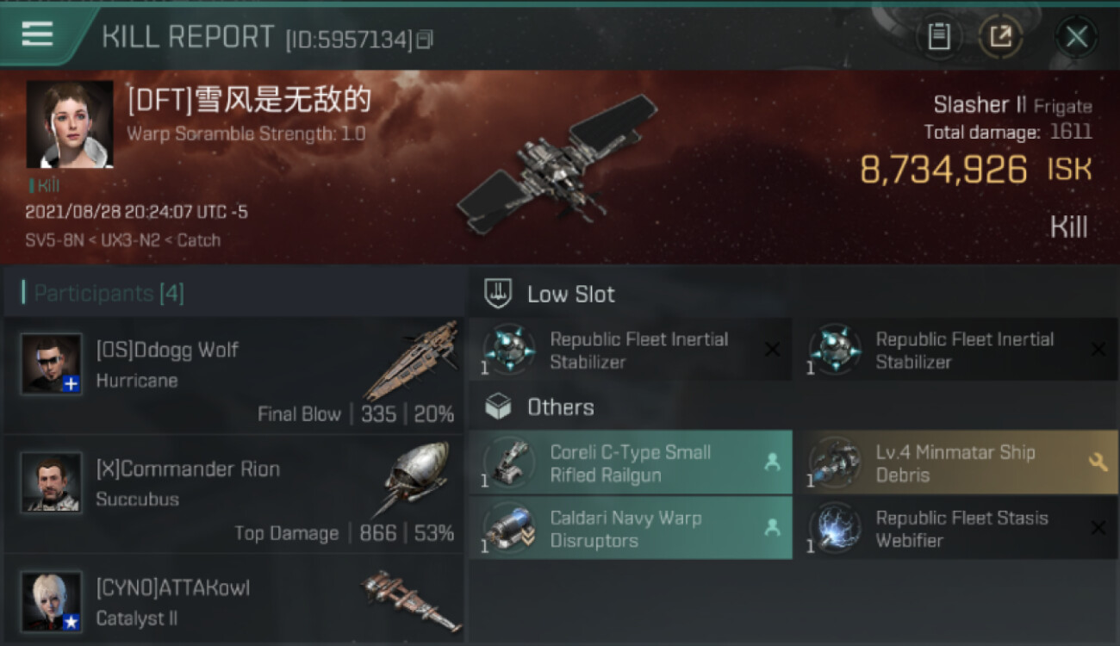Open Commander Rion's portrait
Viewport: 1120px width, 646px height.
pyautogui.click(x=52, y=482)
